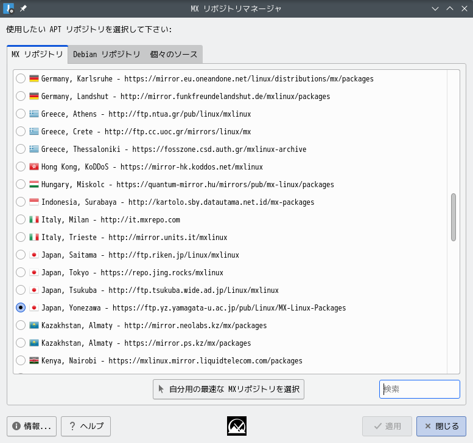Select Italy, Trieste radio button
Viewport: 473px width, 443px height.
[21, 237]
